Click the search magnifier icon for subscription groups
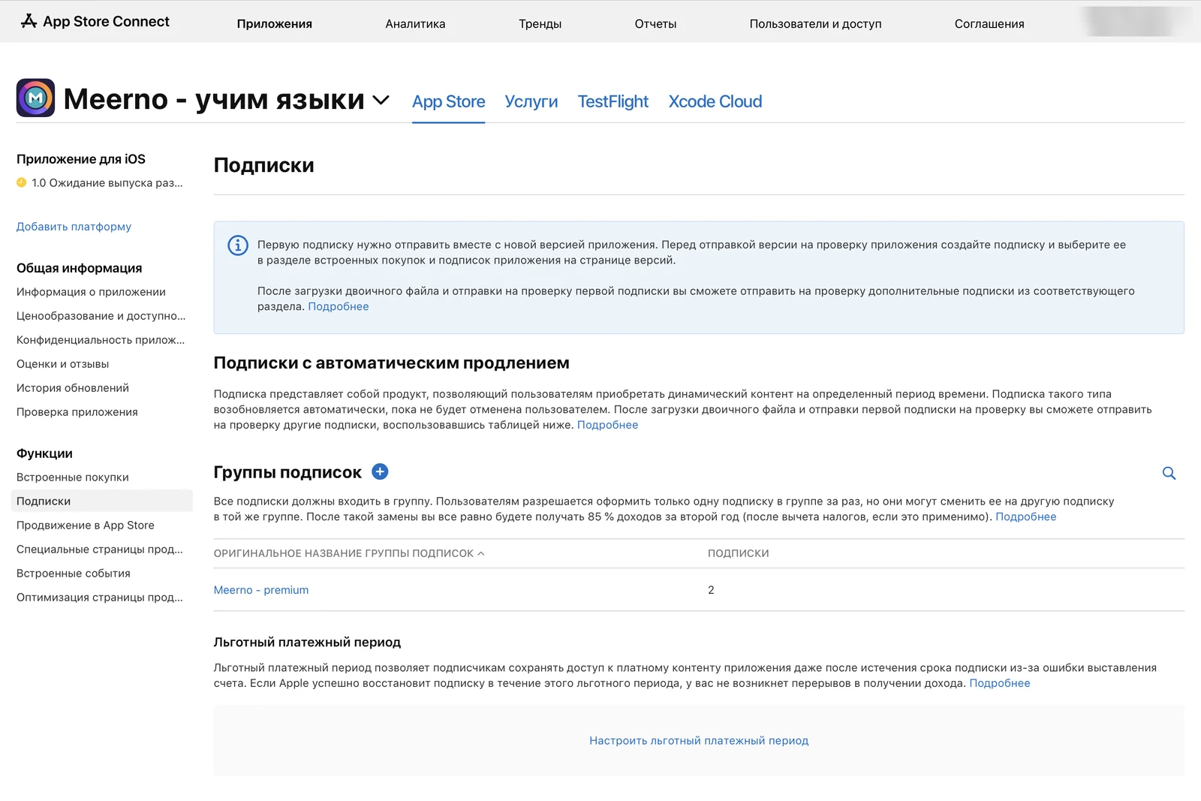 (x=1169, y=473)
